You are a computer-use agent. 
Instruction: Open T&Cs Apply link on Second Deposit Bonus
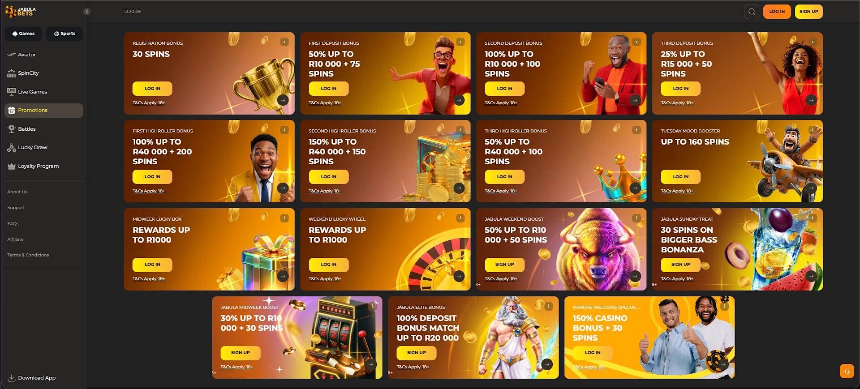click(x=501, y=103)
